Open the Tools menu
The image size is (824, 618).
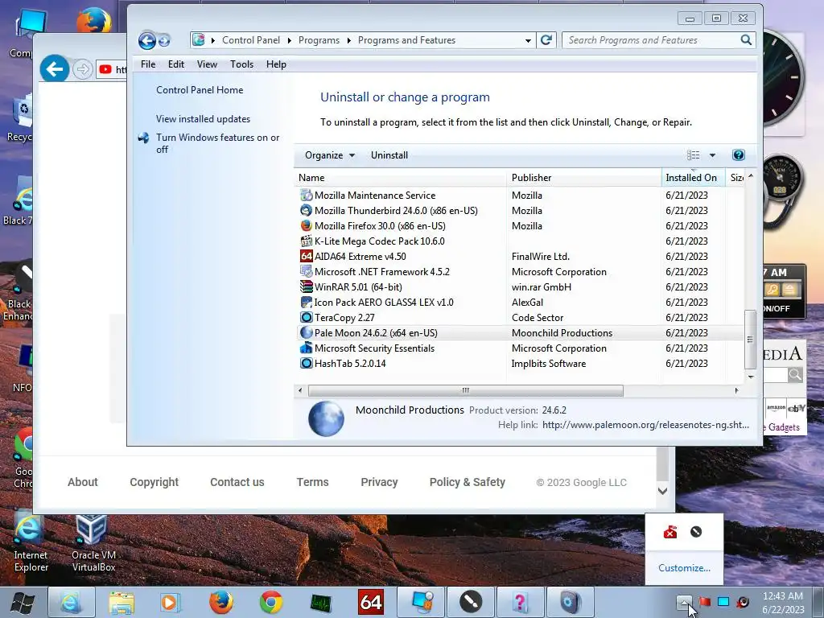pyautogui.click(x=241, y=64)
